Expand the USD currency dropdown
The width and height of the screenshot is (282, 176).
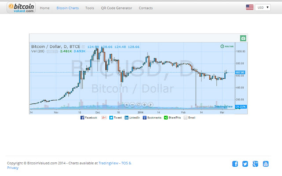(263, 7)
